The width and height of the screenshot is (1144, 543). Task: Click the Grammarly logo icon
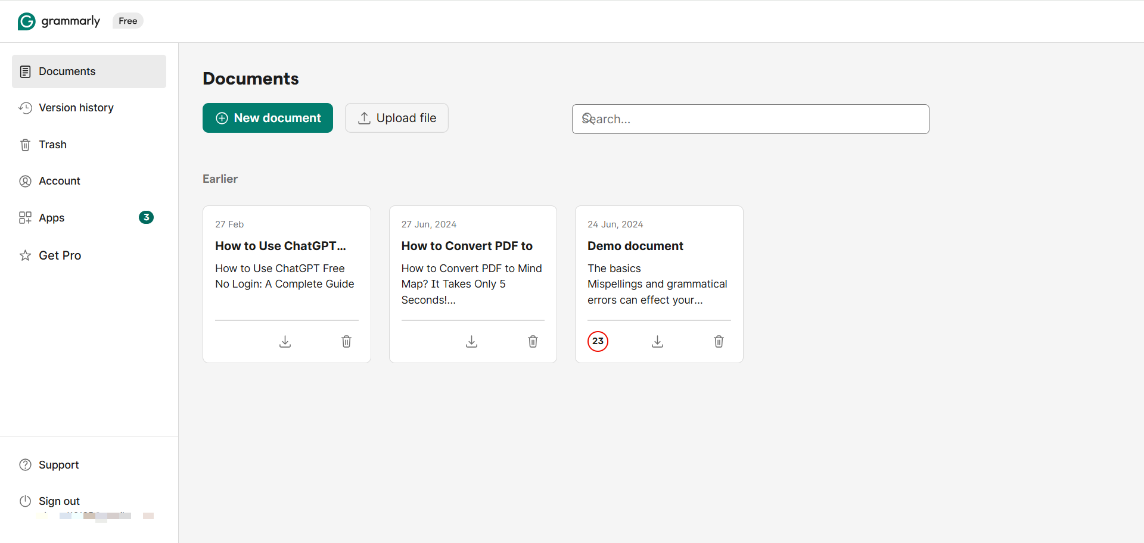pyautogui.click(x=26, y=21)
